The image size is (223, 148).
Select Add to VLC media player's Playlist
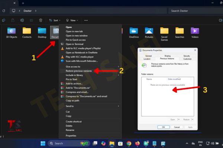(83, 48)
